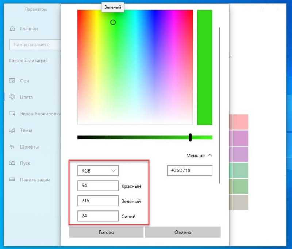
Task: Open Экран блокировки settings section
Action: tap(40, 114)
